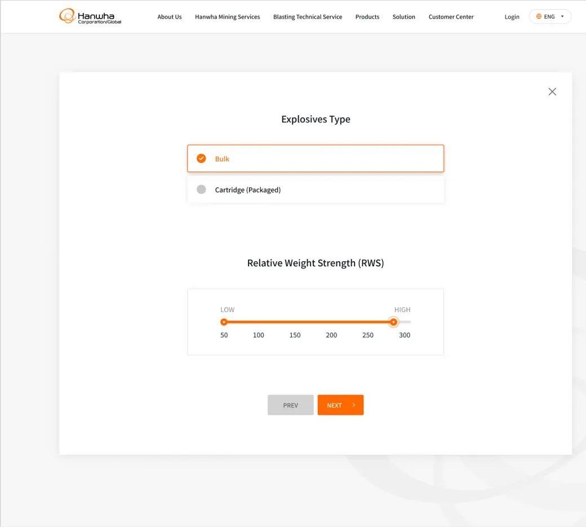Click the arrow icon in NEXT button

(354, 405)
